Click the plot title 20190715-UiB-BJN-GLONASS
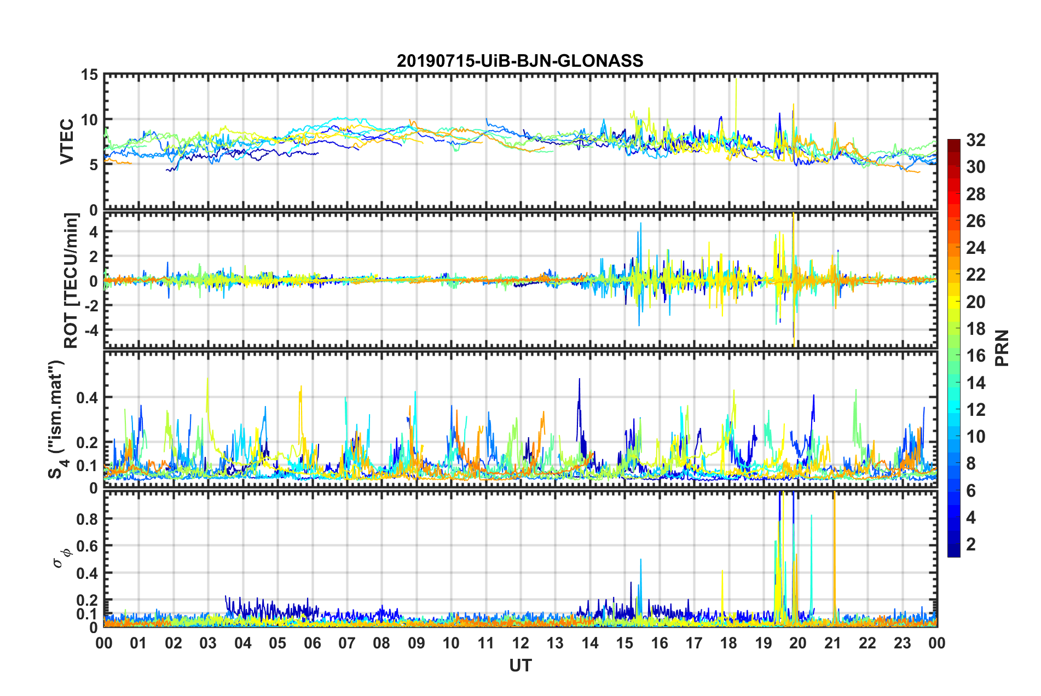 coord(520,61)
